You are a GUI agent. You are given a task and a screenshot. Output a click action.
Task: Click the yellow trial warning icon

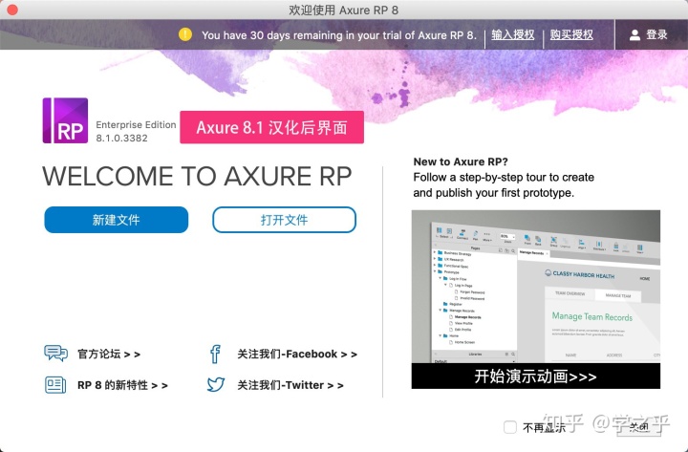(185, 35)
